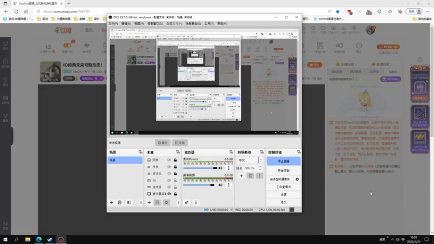Viewport: 434px width, 244px height.
Task: Open a new tab in Edge browser
Action: pyautogui.click(x=69, y=4)
